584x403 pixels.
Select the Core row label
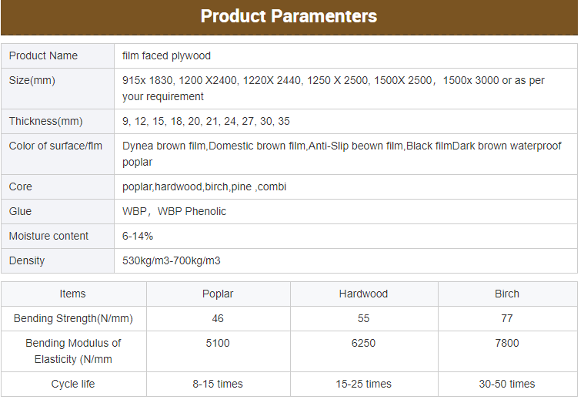point(58,186)
